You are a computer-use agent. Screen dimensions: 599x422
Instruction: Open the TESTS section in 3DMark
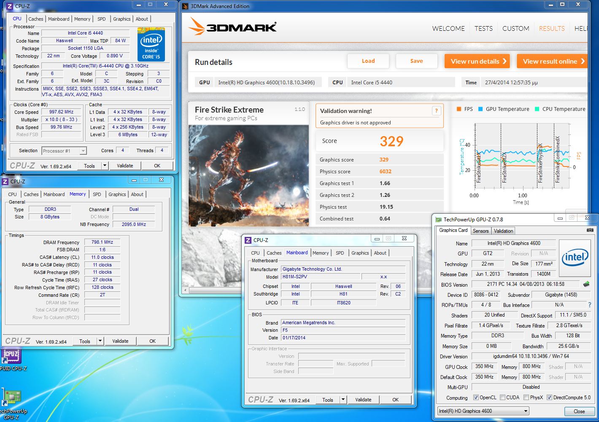pyautogui.click(x=483, y=28)
